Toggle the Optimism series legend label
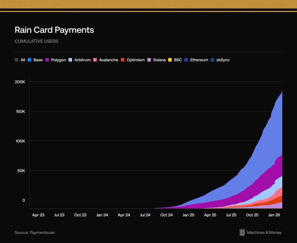 point(136,60)
